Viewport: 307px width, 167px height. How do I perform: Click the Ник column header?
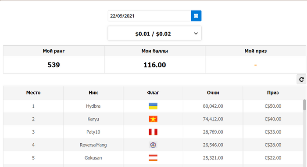tap(93, 92)
